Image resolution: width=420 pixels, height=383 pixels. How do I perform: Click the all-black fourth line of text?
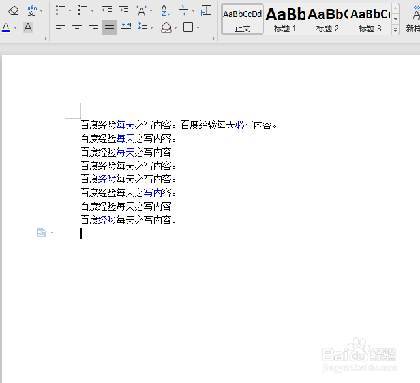click(x=128, y=166)
